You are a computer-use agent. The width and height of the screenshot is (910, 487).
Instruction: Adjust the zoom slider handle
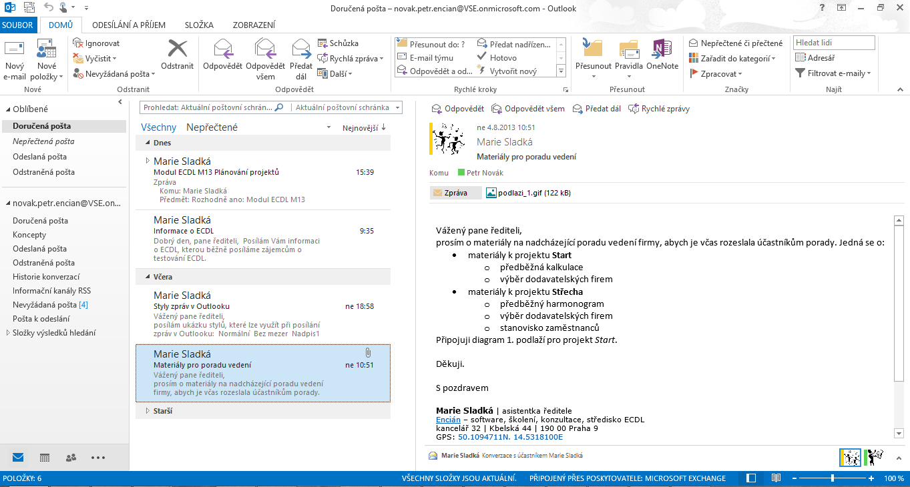(x=833, y=478)
